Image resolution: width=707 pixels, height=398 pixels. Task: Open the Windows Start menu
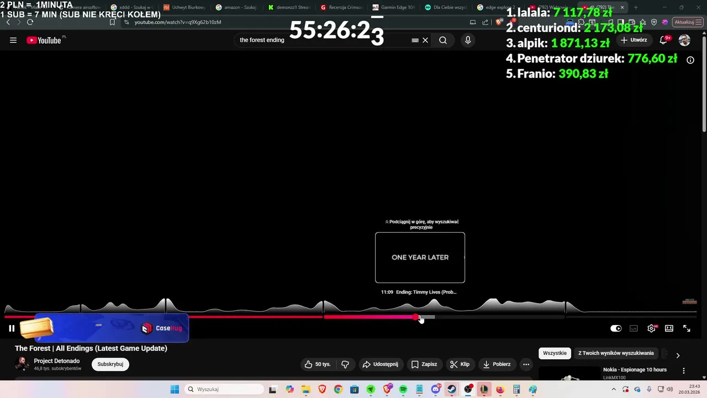point(175,389)
